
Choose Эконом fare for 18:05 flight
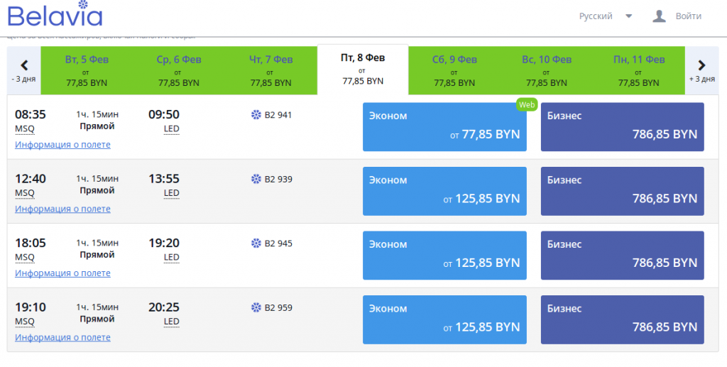(x=444, y=256)
